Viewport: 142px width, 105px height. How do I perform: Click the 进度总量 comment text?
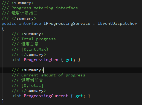(30, 44)
